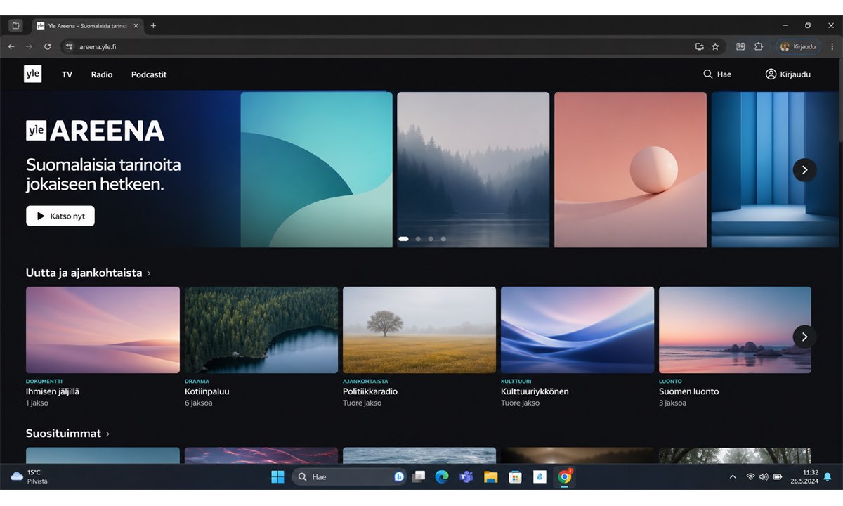The height and width of the screenshot is (506, 843).
Task: Click the taskbar search box Hae
Action: point(350,476)
